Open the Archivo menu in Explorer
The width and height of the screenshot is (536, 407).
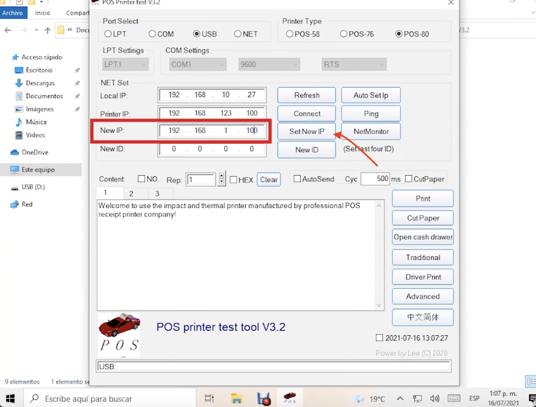tap(13, 12)
